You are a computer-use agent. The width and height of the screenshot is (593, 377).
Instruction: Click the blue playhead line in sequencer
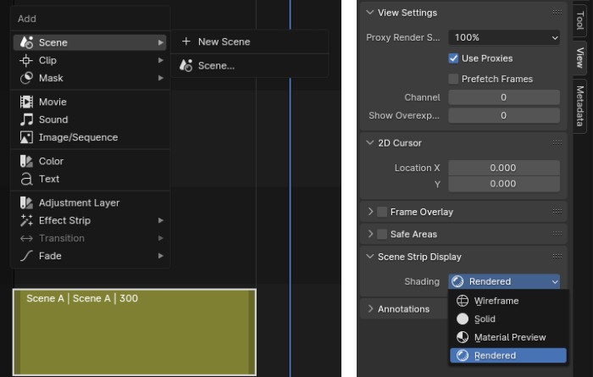290,189
